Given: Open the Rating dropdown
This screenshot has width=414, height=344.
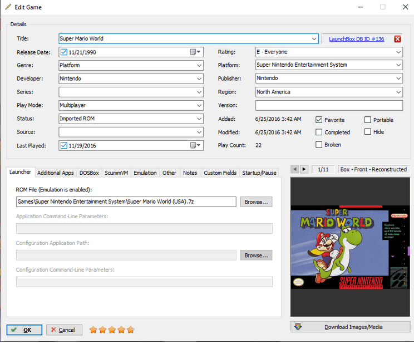Looking at the screenshot, I should (x=398, y=52).
